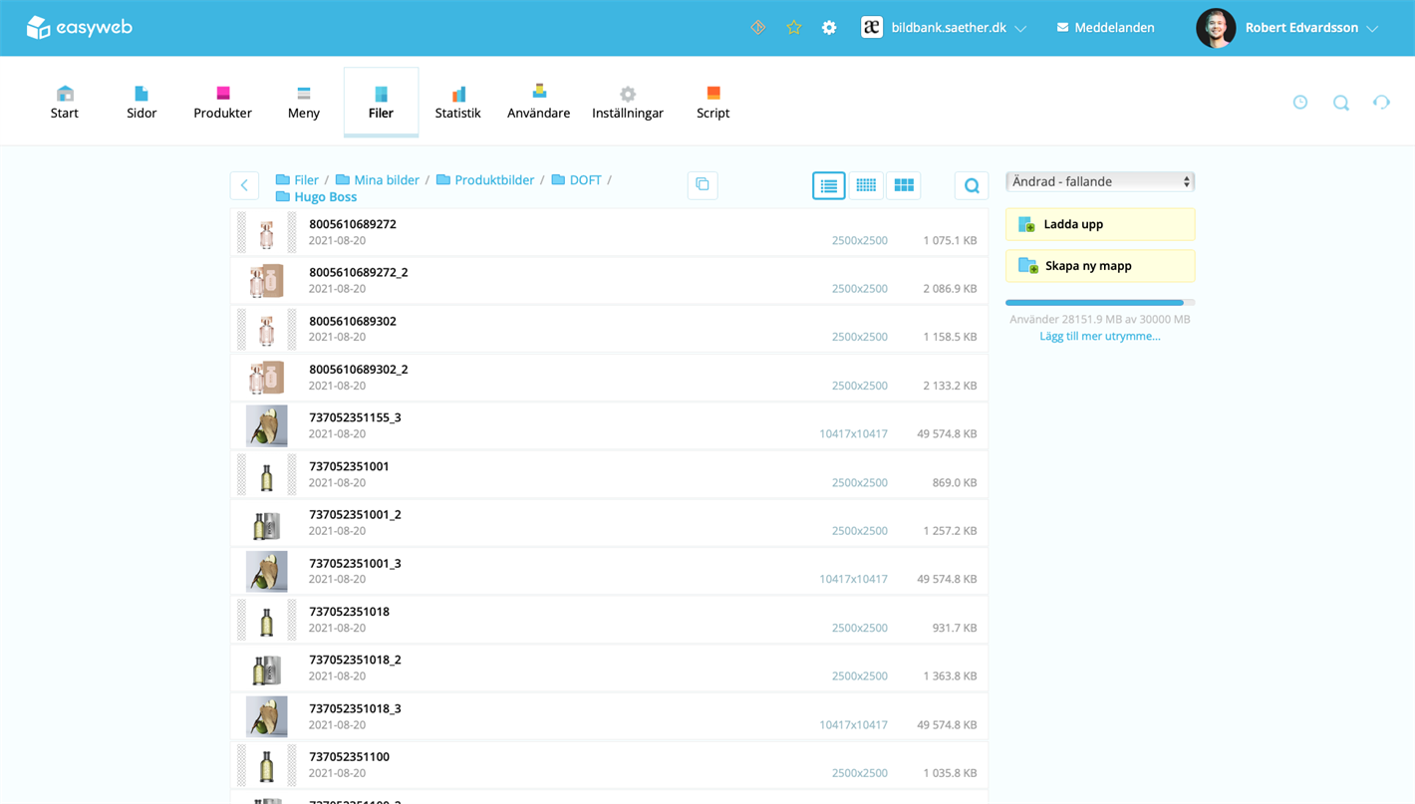Screen dimensions: 1415x804
Task: Click thumbnail of file 8005610689272_2
Action: 266,281
